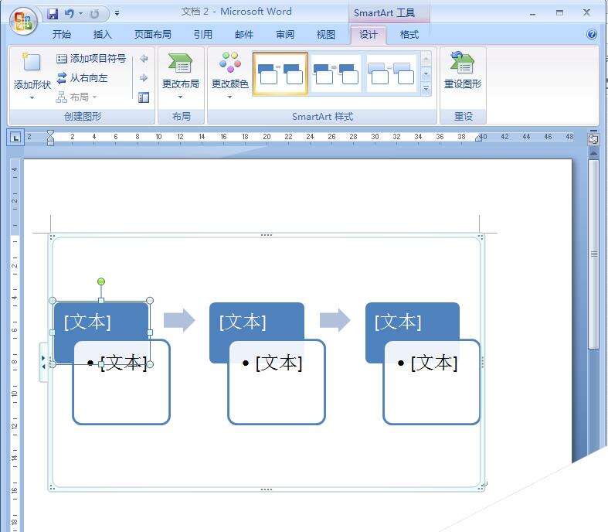Click the 添加形状 icon
The width and height of the screenshot is (608, 532).
32,62
